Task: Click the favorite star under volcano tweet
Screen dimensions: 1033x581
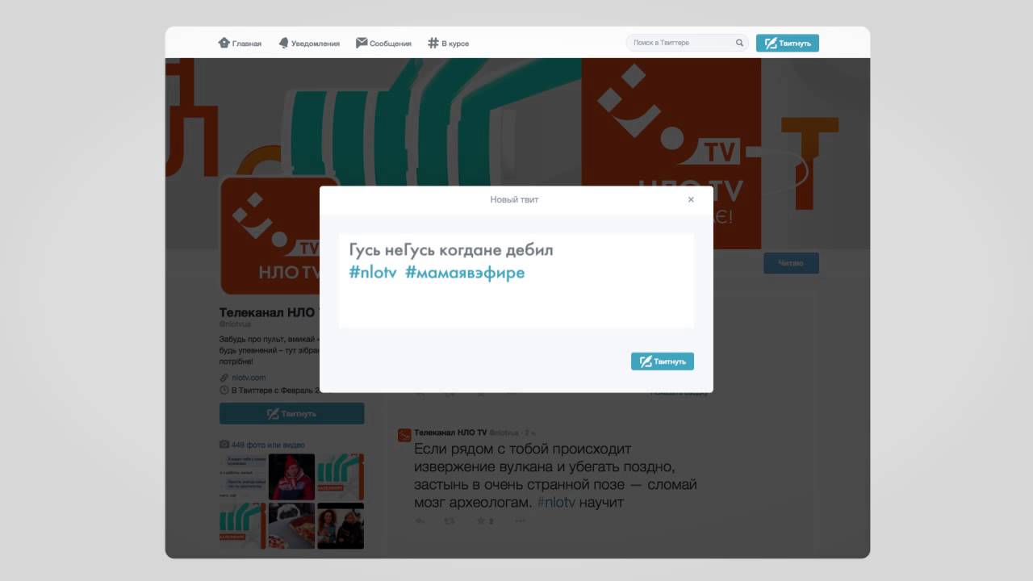Action: (481, 520)
